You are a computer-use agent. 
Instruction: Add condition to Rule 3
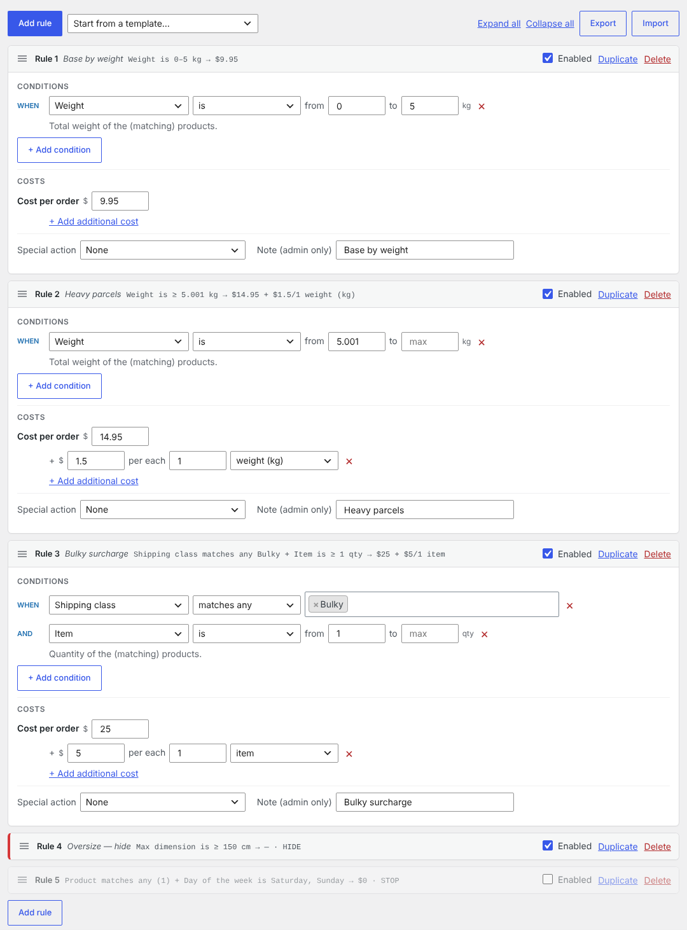pyautogui.click(x=59, y=678)
